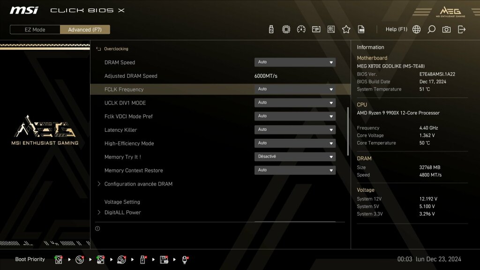Take a screenshot with camera icon

pos(446,30)
